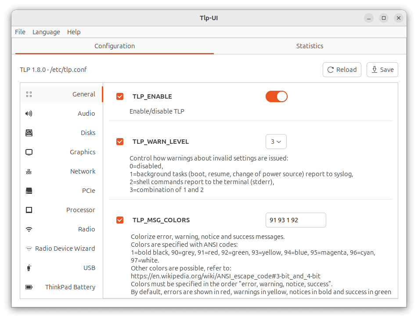Viewport: 418px width, 320px height.
Task: Select the Processor configuration section
Action: point(80,210)
